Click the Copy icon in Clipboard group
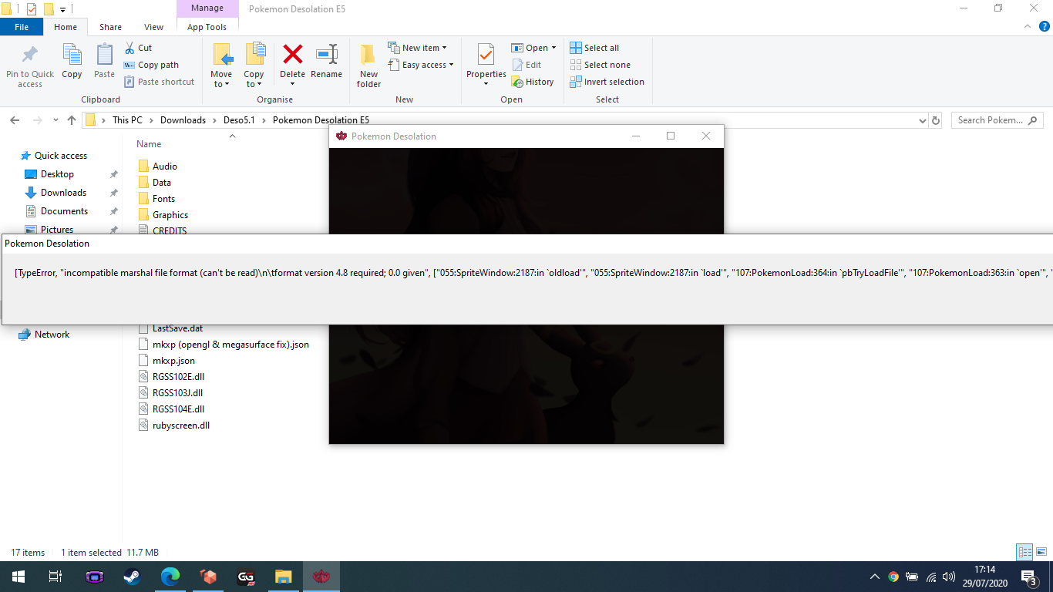This screenshot has width=1053, height=592. (x=72, y=55)
